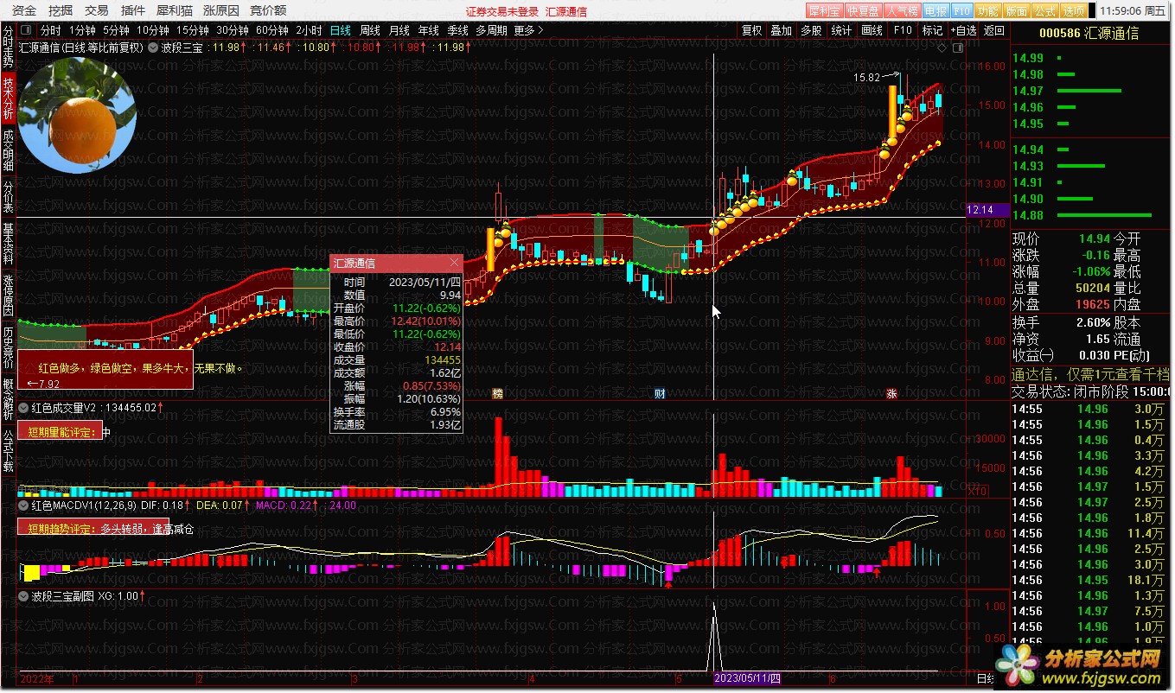Open the 资金 menu
This screenshot has width=1175, height=693.
click(x=24, y=11)
